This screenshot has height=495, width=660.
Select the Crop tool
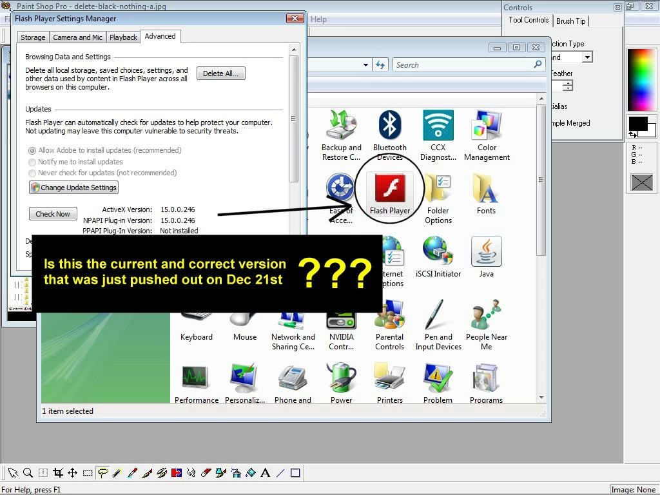tap(58, 472)
